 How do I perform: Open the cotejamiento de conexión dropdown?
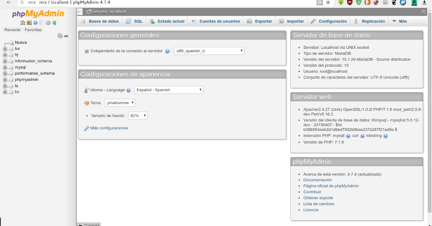(x=209, y=51)
